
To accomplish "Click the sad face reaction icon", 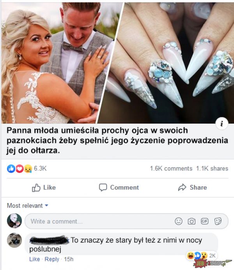I will pos(28,169).
